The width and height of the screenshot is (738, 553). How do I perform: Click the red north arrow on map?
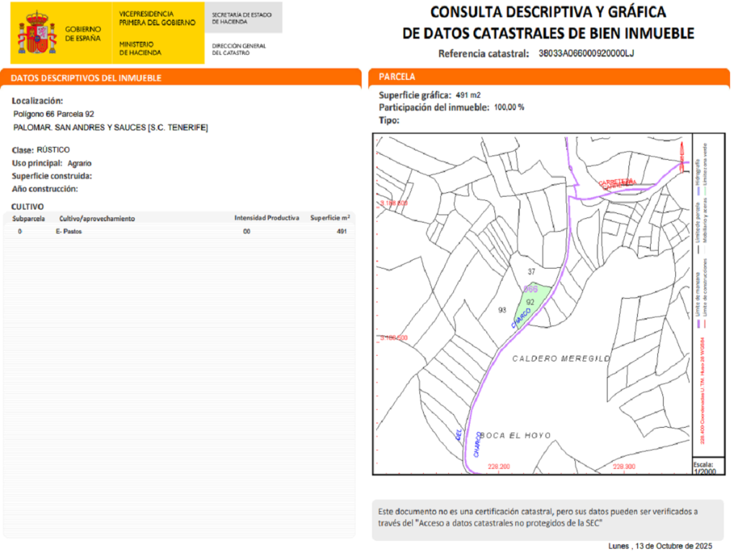click(x=682, y=156)
